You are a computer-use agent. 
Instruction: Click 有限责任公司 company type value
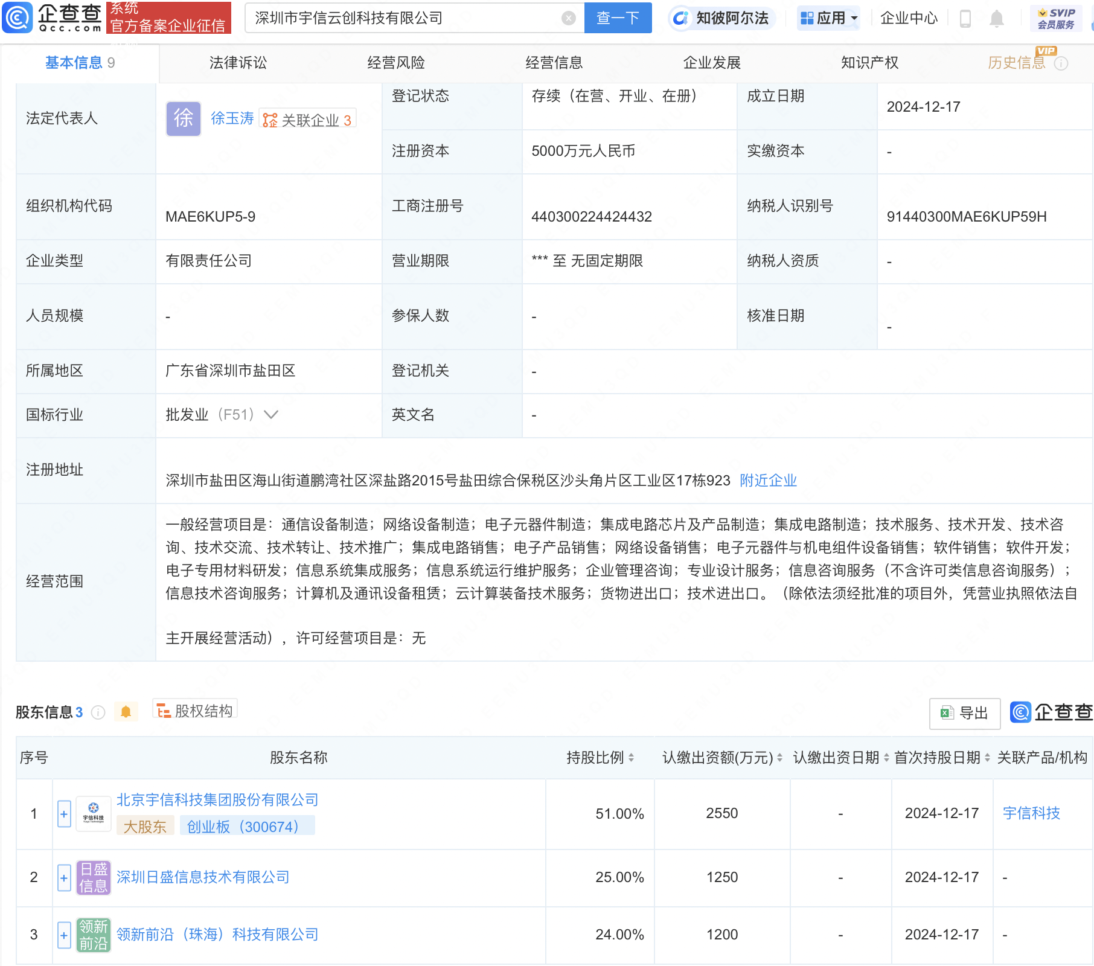(x=209, y=261)
